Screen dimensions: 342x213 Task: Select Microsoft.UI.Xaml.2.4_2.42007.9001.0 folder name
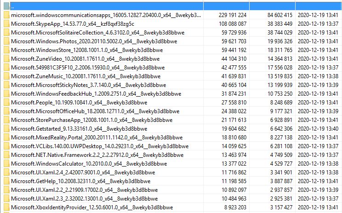(x=83, y=173)
